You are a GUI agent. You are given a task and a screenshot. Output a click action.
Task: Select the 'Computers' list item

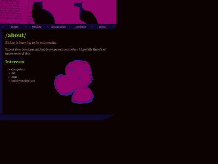(18, 69)
